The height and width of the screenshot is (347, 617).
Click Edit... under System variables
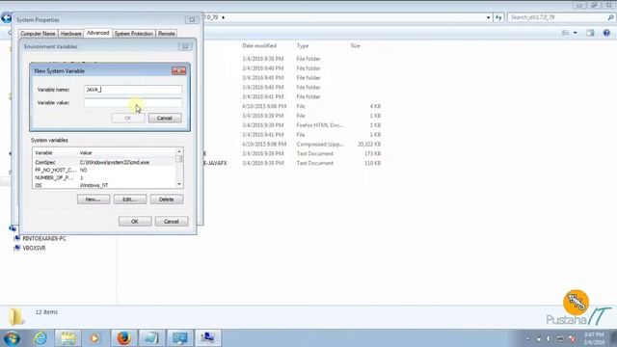point(130,200)
